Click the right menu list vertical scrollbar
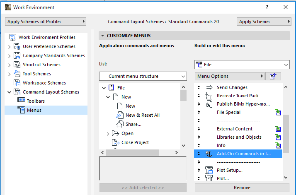Viewport: 296px width, 195px height. 286,132
